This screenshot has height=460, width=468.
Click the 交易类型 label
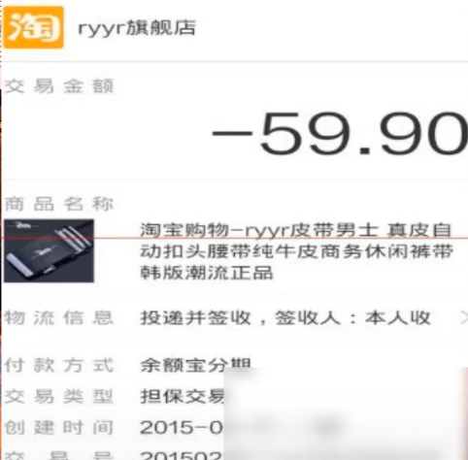pyautogui.click(x=59, y=396)
